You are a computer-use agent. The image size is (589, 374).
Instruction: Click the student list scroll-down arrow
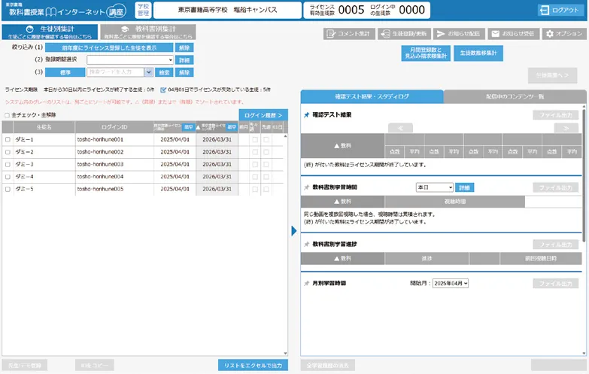click(286, 354)
